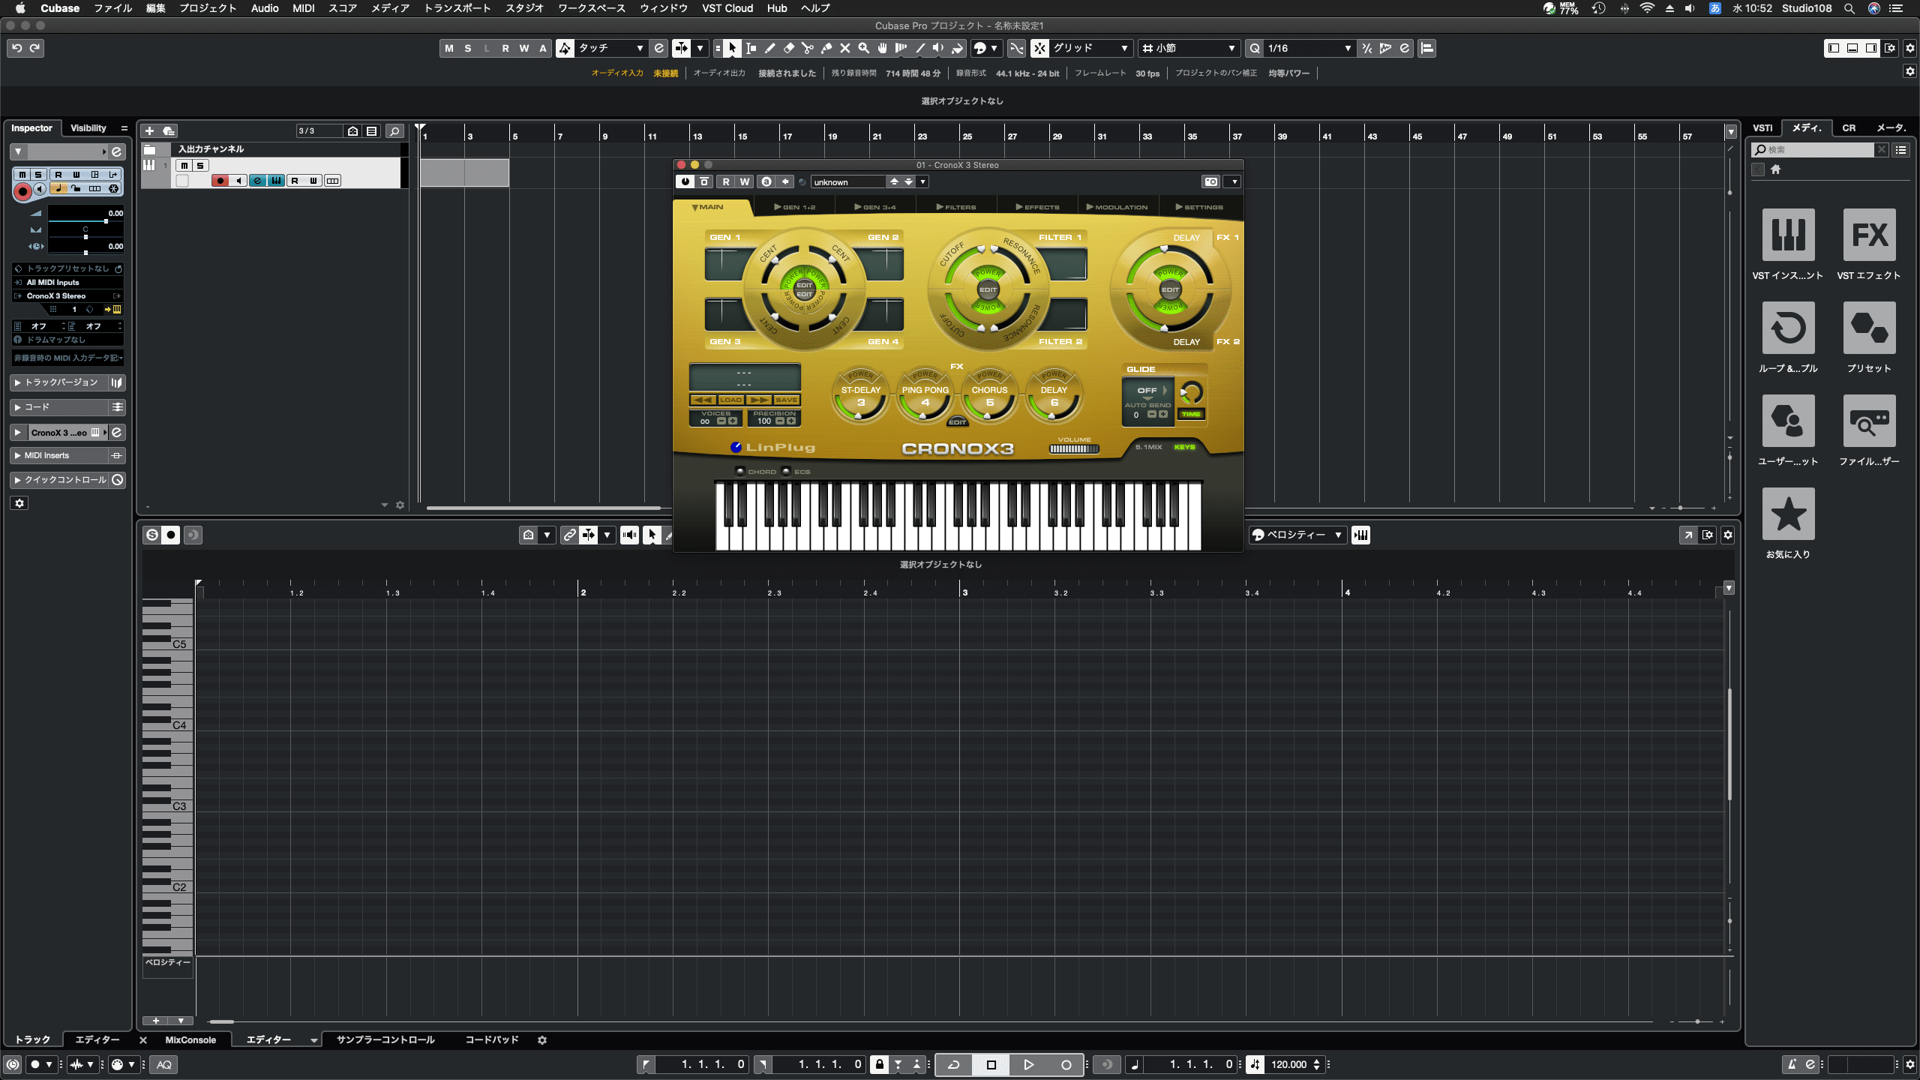Click the tempo field showing 120.000

[1291, 1064]
